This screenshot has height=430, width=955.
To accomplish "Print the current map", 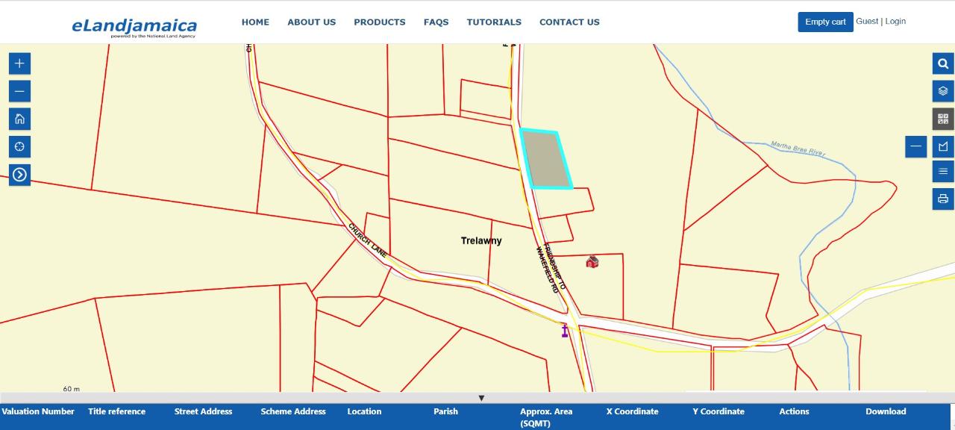I will (x=943, y=199).
